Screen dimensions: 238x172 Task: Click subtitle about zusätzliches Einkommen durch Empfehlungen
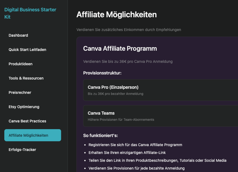point(129,30)
